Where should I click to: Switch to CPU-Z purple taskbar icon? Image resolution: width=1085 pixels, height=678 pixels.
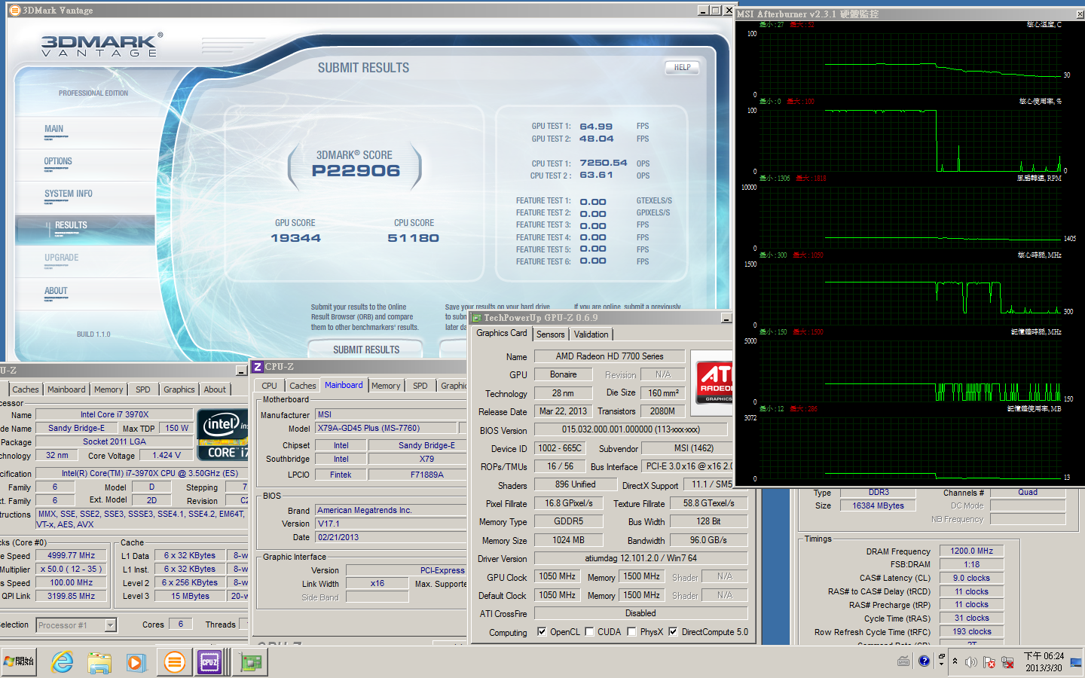209,662
